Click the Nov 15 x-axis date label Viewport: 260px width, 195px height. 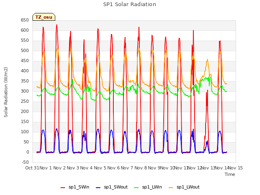coord(236,168)
